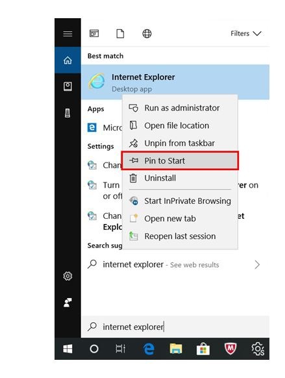
Task: Open sidebar Settings gear icon
Action: click(x=68, y=276)
